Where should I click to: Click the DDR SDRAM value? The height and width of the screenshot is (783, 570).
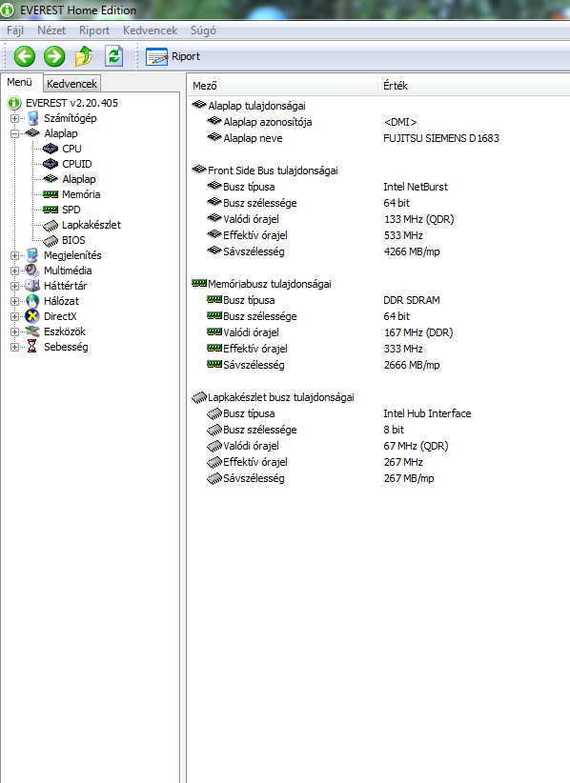pos(412,300)
